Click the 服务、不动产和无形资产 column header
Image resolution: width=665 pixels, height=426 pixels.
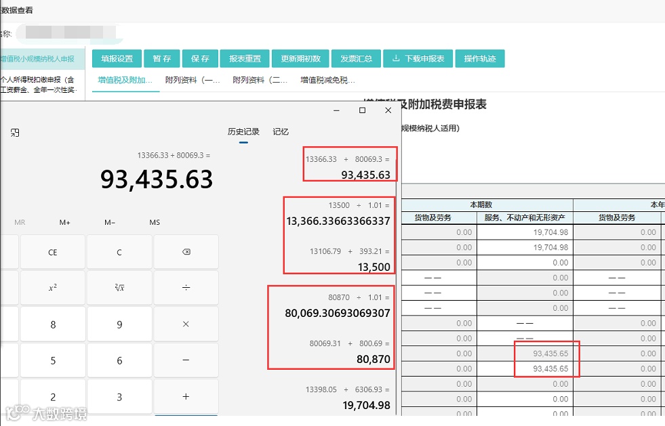coord(525,217)
